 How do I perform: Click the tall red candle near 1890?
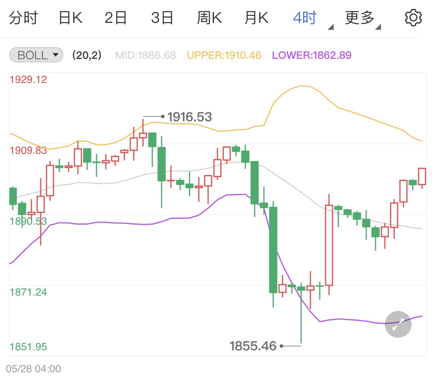click(329, 245)
